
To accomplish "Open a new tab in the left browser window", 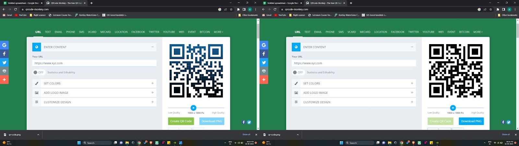I will [x=91, y=3].
